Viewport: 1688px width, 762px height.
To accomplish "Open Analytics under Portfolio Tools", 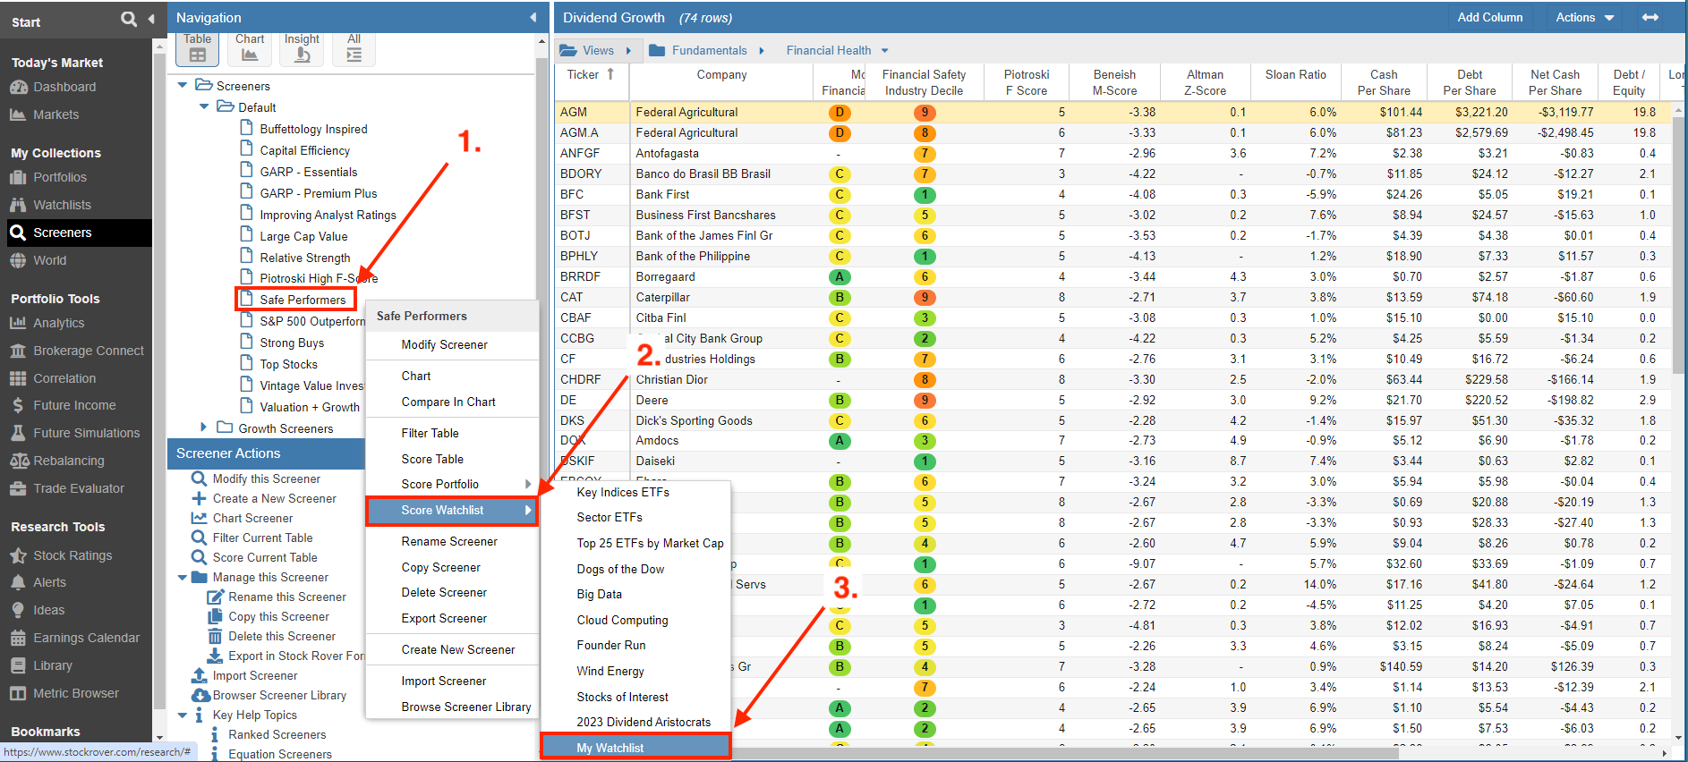I will (x=58, y=323).
